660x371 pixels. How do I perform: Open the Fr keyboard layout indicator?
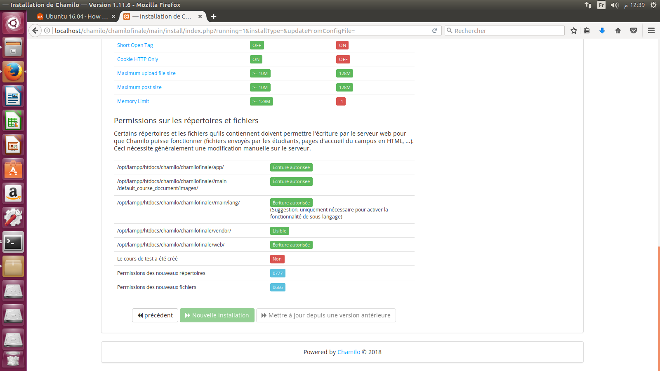[601, 5]
